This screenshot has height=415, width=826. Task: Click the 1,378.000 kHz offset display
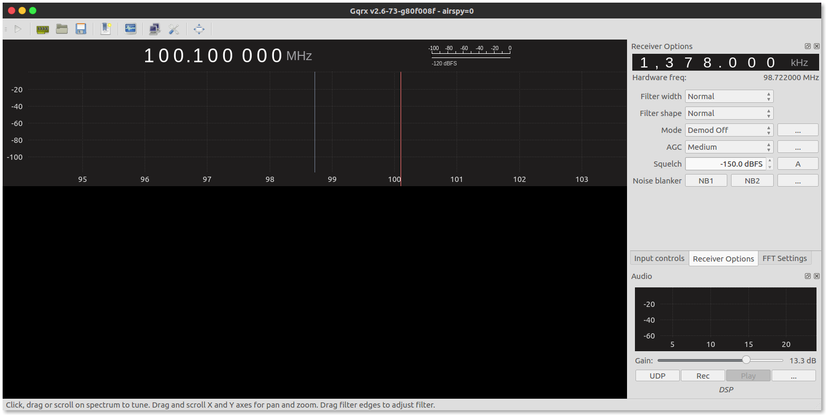(x=725, y=63)
